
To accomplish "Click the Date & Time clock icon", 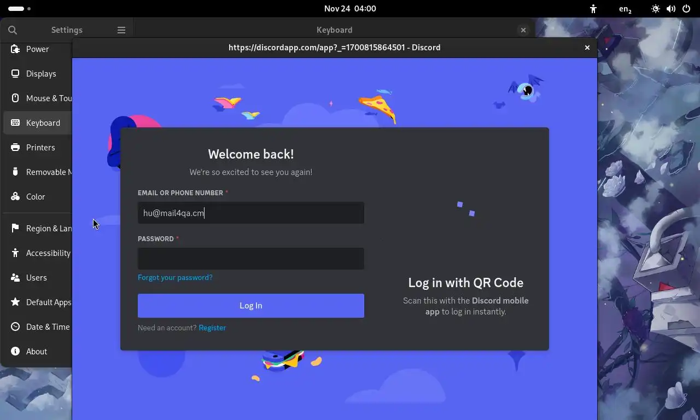I will click(x=15, y=327).
